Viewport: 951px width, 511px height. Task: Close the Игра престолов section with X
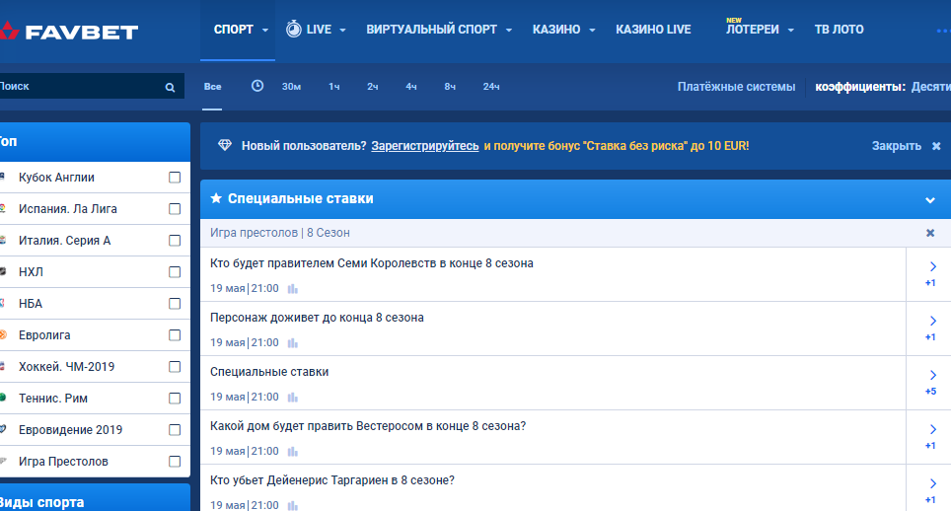(x=929, y=233)
